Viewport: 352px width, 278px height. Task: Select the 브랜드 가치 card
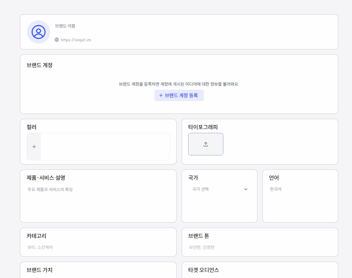coord(98,270)
